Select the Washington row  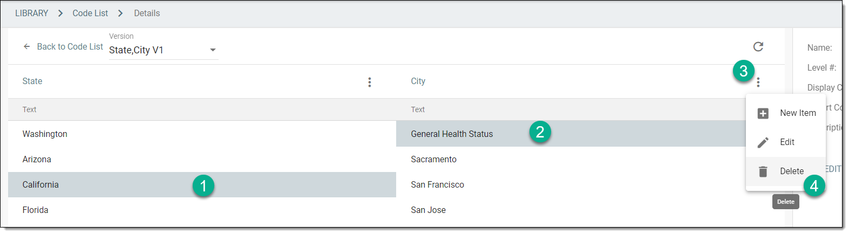coord(202,134)
